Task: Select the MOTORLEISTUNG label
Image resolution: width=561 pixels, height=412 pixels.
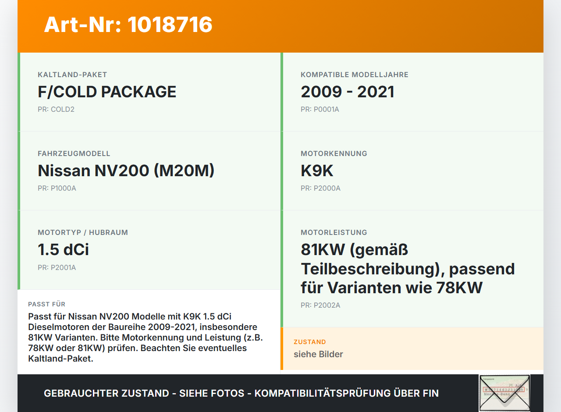Action: 334,232
